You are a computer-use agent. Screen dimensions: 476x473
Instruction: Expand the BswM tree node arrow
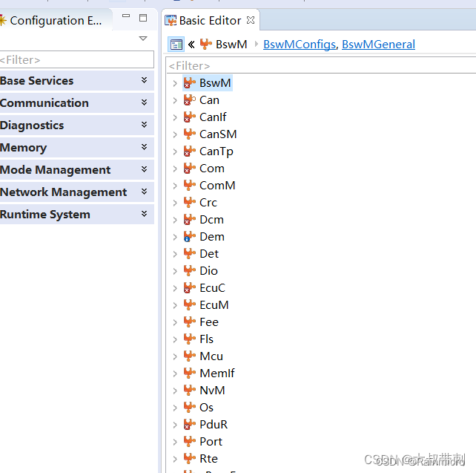click(175, 83)
